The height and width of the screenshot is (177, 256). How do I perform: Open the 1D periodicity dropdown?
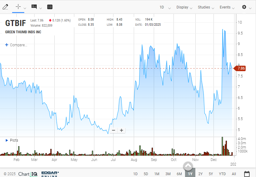tap(165, 7)
